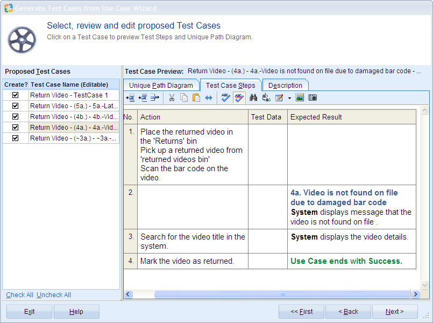433x323 pixels.
Task: Select the Test Case Steps tab
Action: coord(231,86)
